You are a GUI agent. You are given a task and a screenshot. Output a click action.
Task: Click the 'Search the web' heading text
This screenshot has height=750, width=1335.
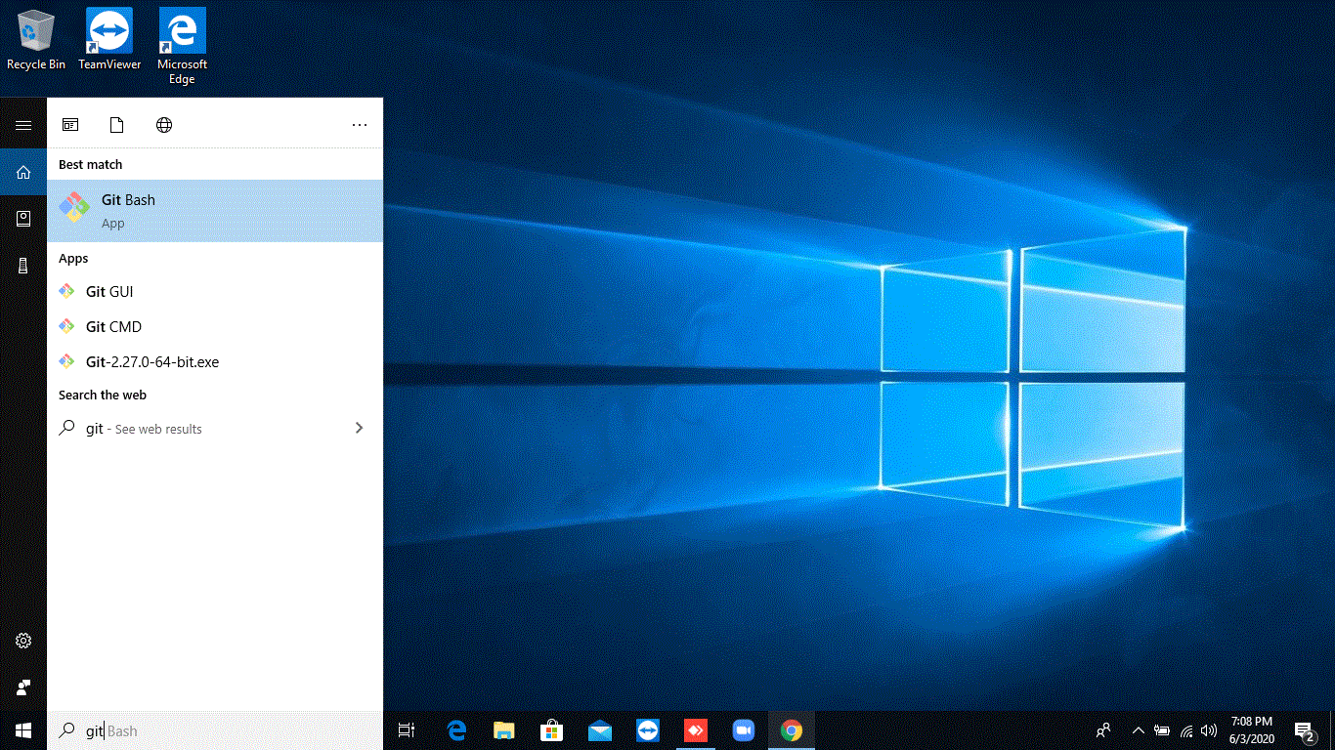click(103, 396)
